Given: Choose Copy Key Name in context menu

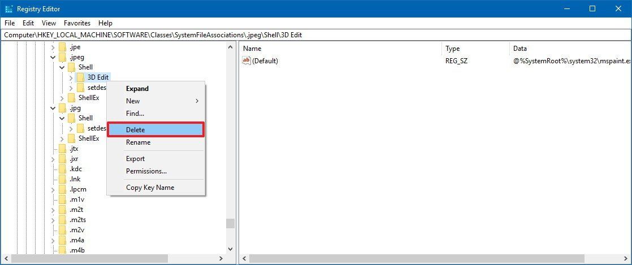Looking at the screenshot, I should (156, 188).
